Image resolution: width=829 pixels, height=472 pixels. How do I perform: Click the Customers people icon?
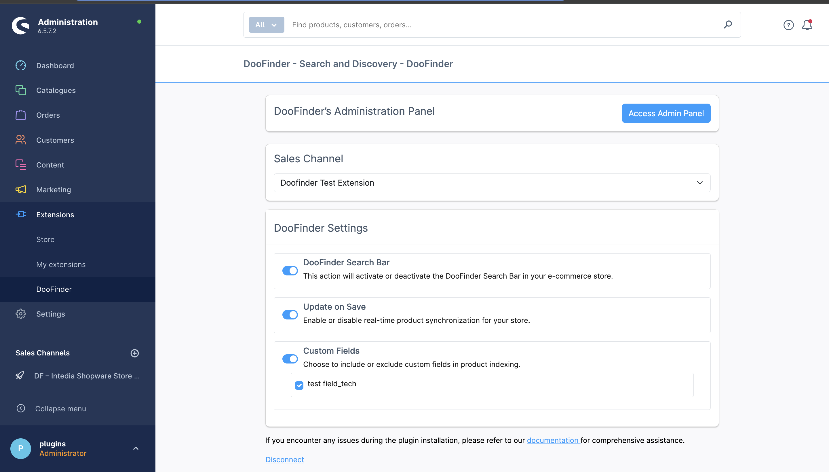(x=21, y=140)
